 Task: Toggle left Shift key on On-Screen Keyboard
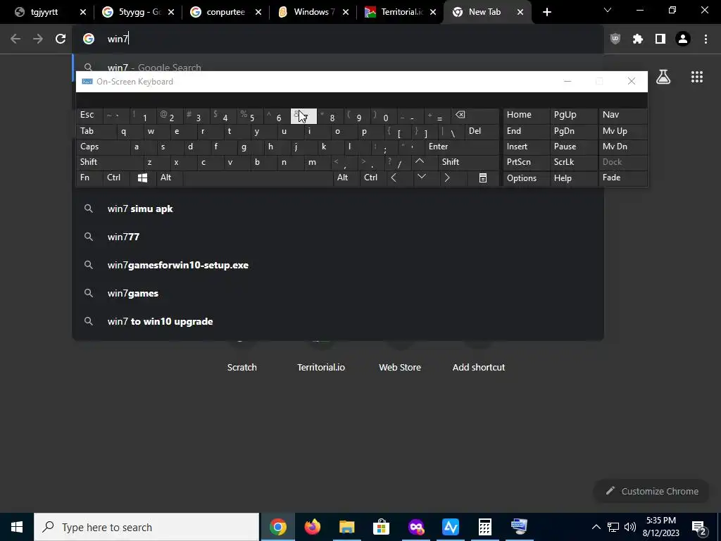click(110, 162)
